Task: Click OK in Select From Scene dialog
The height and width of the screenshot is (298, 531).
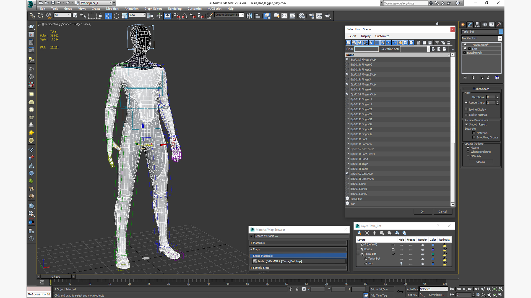Action: (422, 212)
